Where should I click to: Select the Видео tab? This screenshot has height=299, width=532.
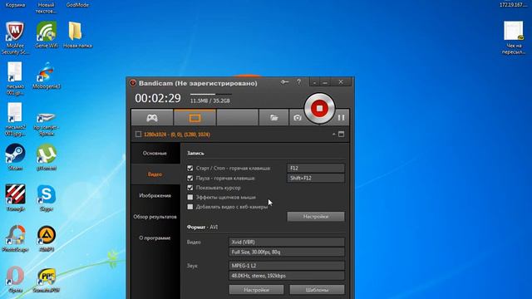pyautogui.click(x=155, y=174)
